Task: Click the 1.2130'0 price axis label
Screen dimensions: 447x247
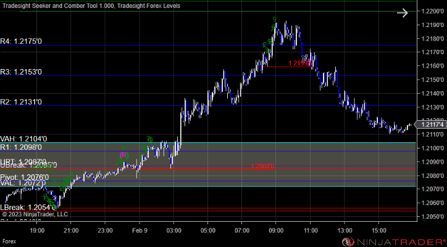Action: click(432, 107)
